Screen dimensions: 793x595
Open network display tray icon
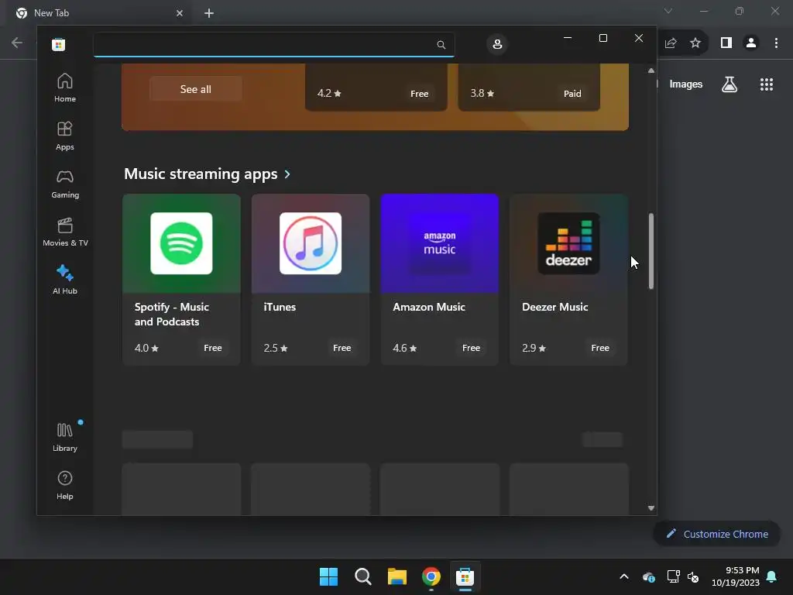click(673, 576)
